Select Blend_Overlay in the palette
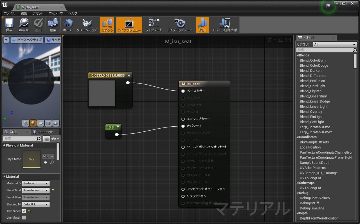The height and width of the screenshot is (224, 360). (x=311, y=111)
